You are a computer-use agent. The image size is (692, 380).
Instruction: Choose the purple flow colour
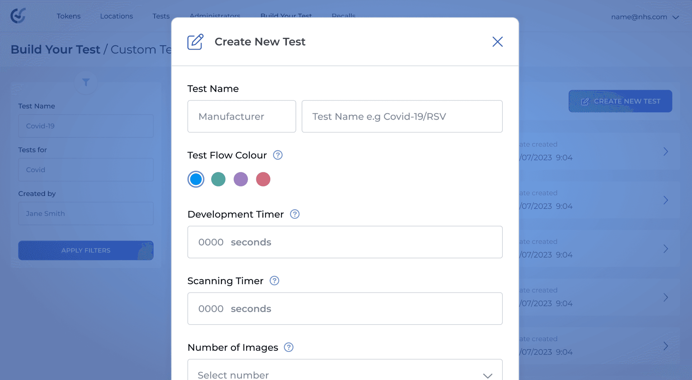(x=240, y=179)
